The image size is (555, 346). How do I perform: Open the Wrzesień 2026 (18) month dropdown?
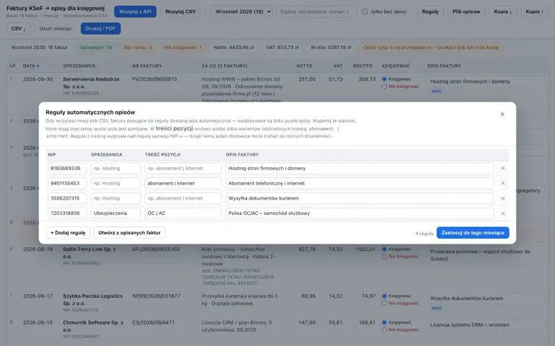(242, 12)
